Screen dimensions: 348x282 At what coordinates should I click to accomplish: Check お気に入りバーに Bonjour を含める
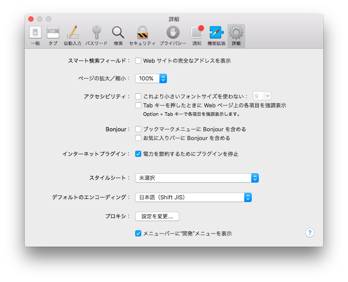138,138
